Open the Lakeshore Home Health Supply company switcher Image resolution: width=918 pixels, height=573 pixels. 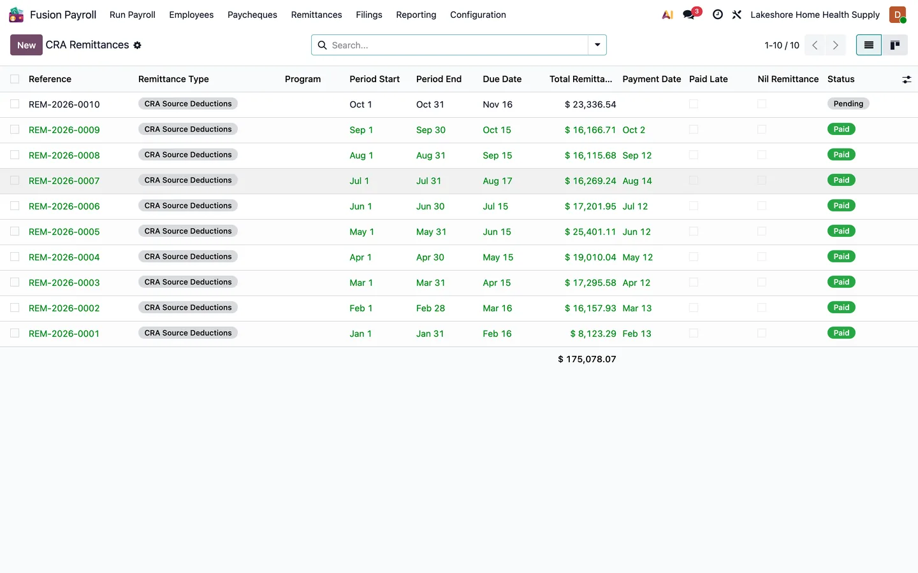point(815,15)
